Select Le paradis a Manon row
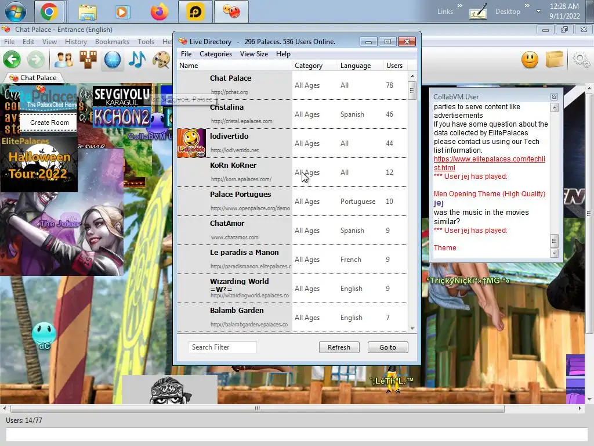Image resolution: width=594 pixels, height=446 pixels. point(292,260)
